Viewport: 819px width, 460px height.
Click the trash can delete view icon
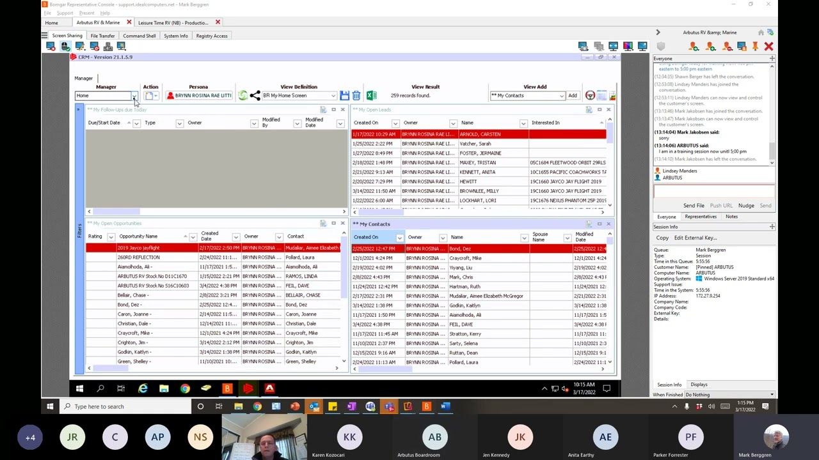(356, 96)
